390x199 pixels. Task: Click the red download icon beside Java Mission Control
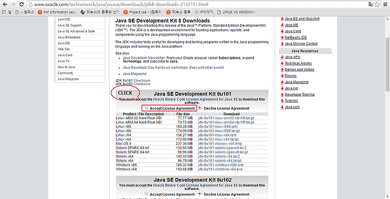[282, 44]
